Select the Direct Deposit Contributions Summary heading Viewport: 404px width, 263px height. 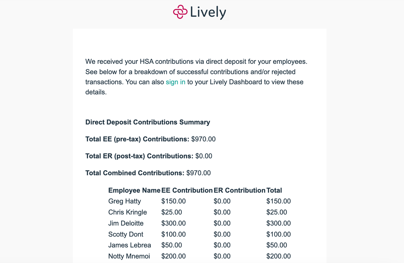point(148,122)
